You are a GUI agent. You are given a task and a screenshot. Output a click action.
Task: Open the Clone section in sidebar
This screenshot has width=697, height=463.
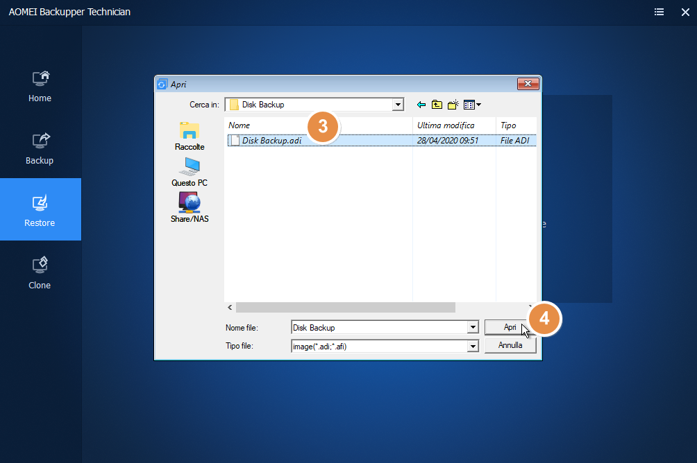[x=40, y=274]
